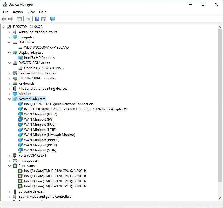Select WAN Miniport (PPPOE)

41,140
